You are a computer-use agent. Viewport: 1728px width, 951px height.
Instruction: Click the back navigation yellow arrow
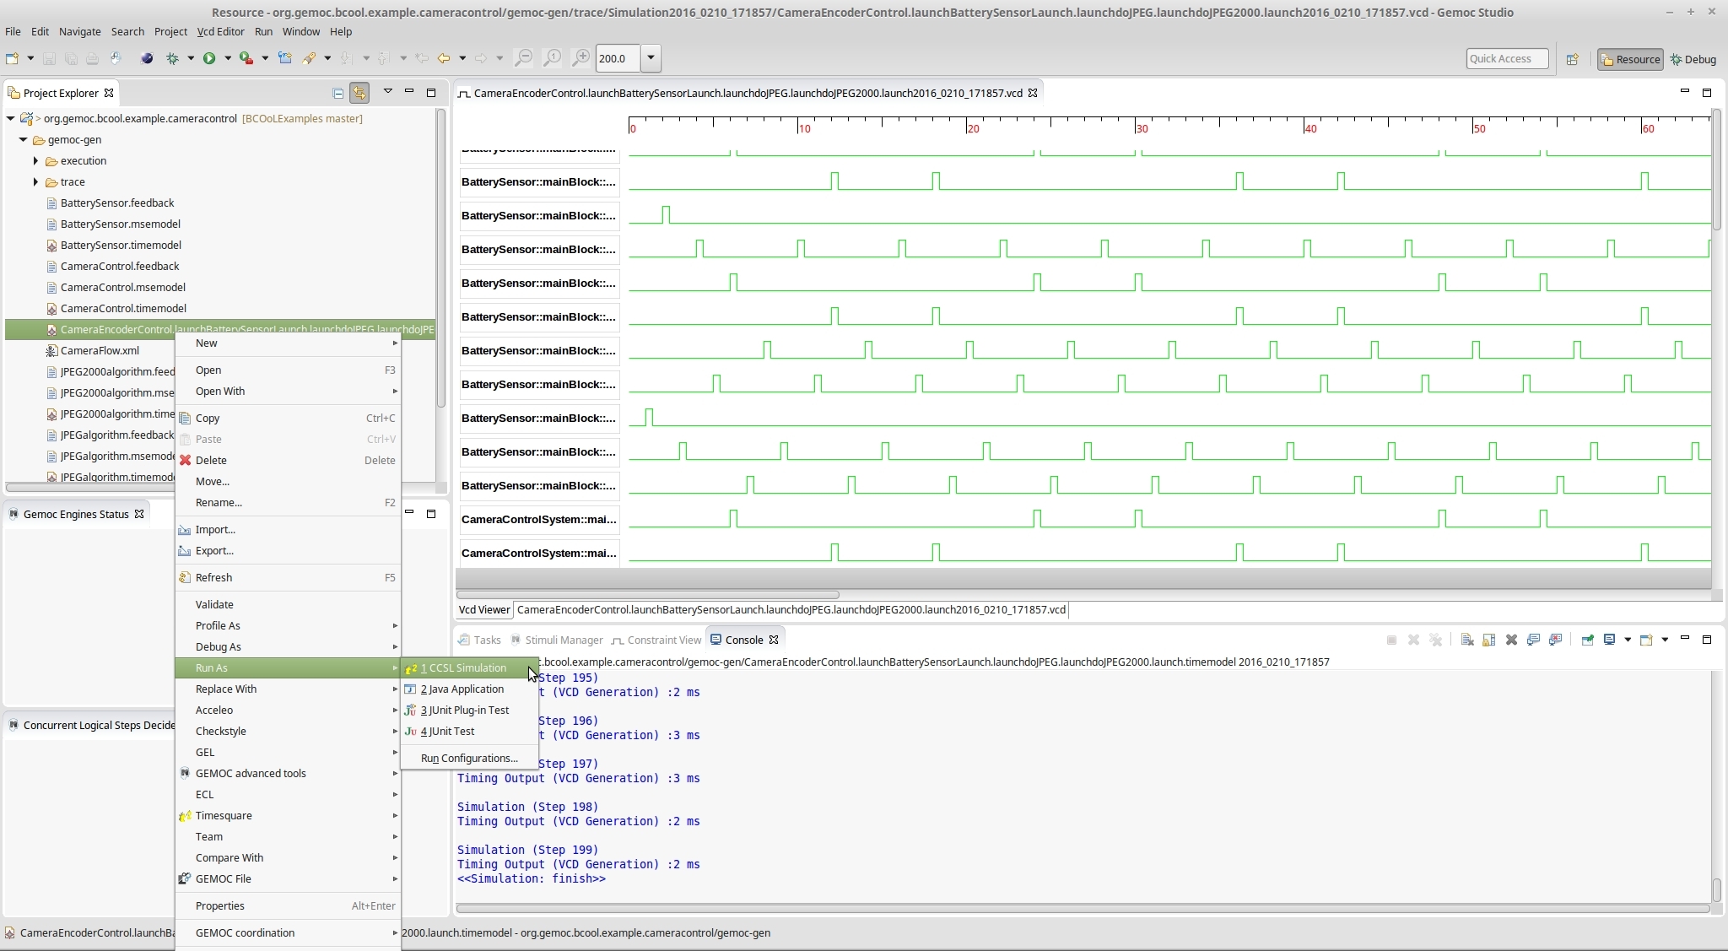tap(443, 58)
